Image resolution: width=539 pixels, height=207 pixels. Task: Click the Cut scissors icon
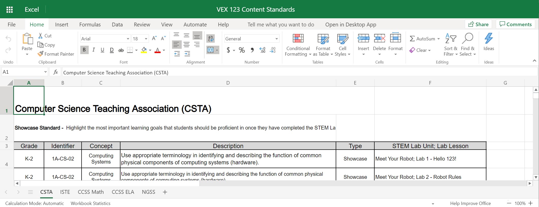click(x=40, y=36)
